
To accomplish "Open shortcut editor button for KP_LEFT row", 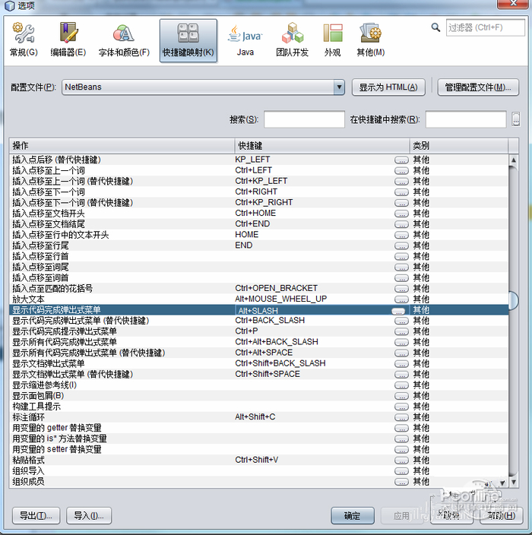I will click(401, 160).
